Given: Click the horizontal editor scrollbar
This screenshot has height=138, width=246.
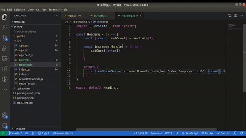Looking at the screenshot, I should click(146, 130).
